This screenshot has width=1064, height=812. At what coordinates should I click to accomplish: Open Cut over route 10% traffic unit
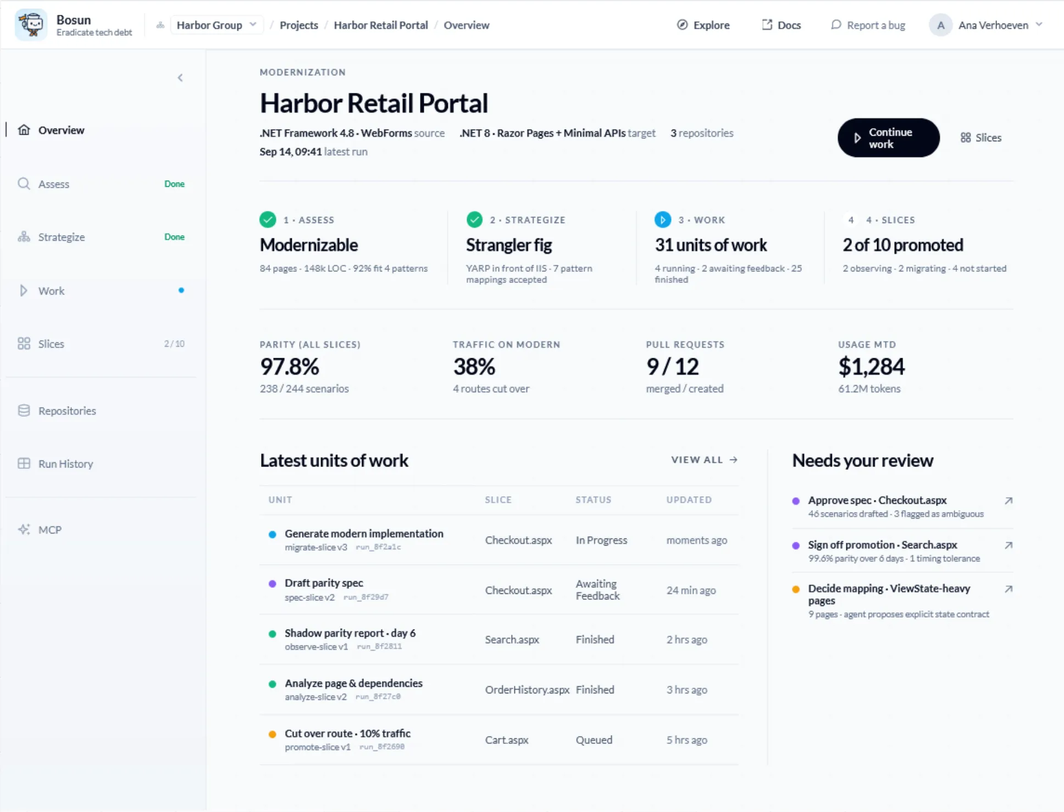pyautogui.click(x=499, y=739)
